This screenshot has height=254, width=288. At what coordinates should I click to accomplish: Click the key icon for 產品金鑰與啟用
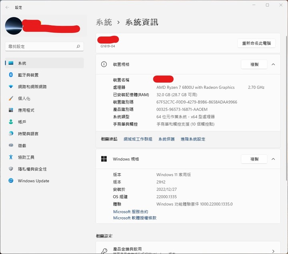[x=104, y=251]
